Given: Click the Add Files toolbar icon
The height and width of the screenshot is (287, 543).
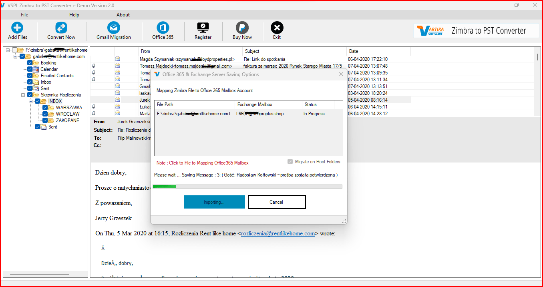Looking at the screenshot, I should 17,28.
